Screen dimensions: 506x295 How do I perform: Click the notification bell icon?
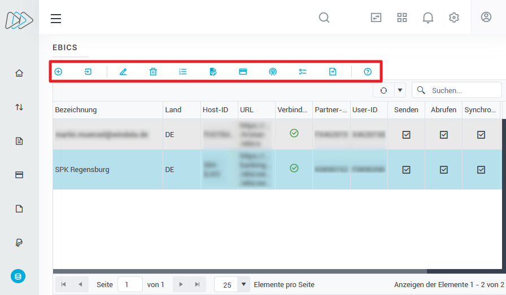tap(428, 17)
